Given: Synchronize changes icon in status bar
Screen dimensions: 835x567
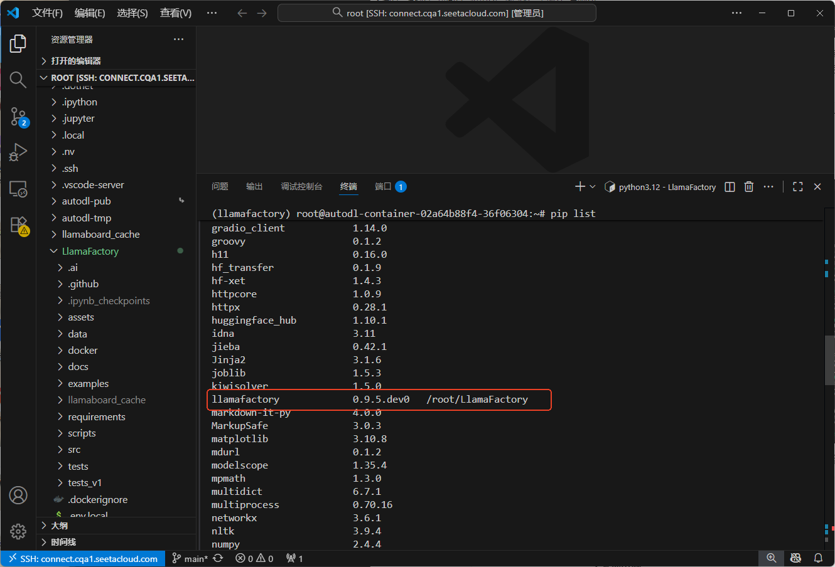Looking at the screenshot, I should tap(218, 558).
